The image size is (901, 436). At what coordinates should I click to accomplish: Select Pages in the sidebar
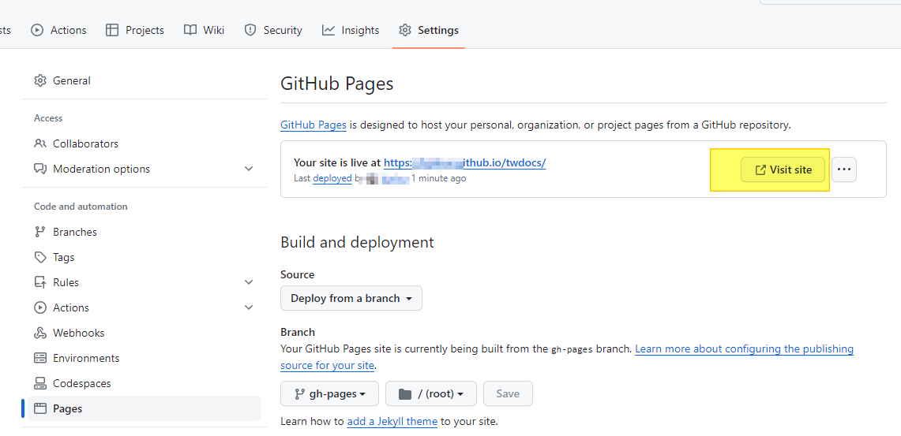point(145,408)
